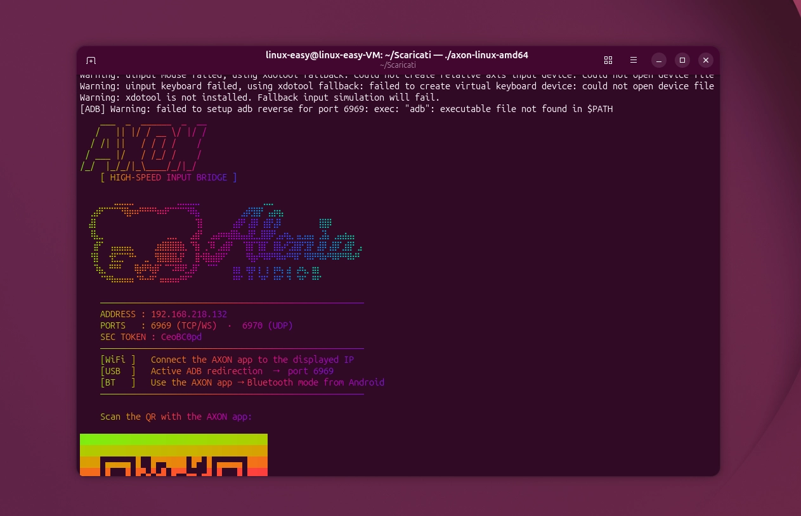Click the QR code in terminal
Viewport: 801px width, 516px height.
point(174,455)
